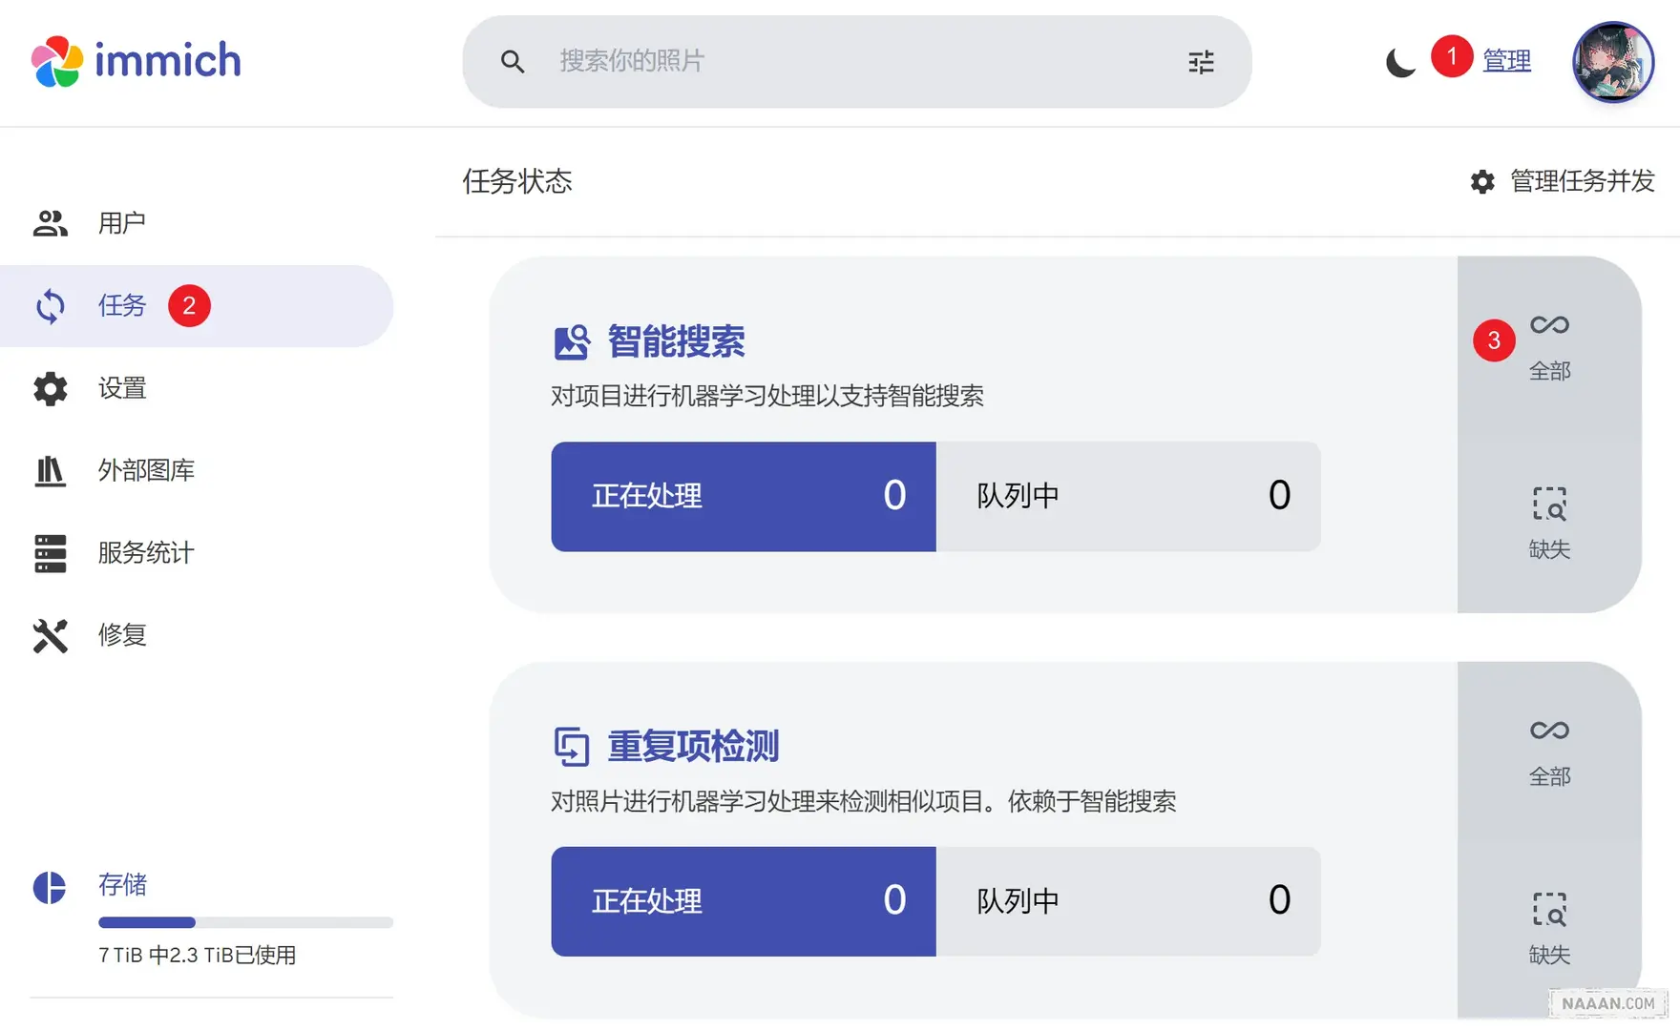Open 设置 in sidebar
This screenshot has width=1680, height=1030.
click(121, 388)
